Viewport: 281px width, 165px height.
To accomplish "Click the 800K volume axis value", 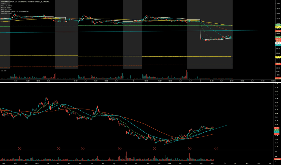I will tap(278, 71).
